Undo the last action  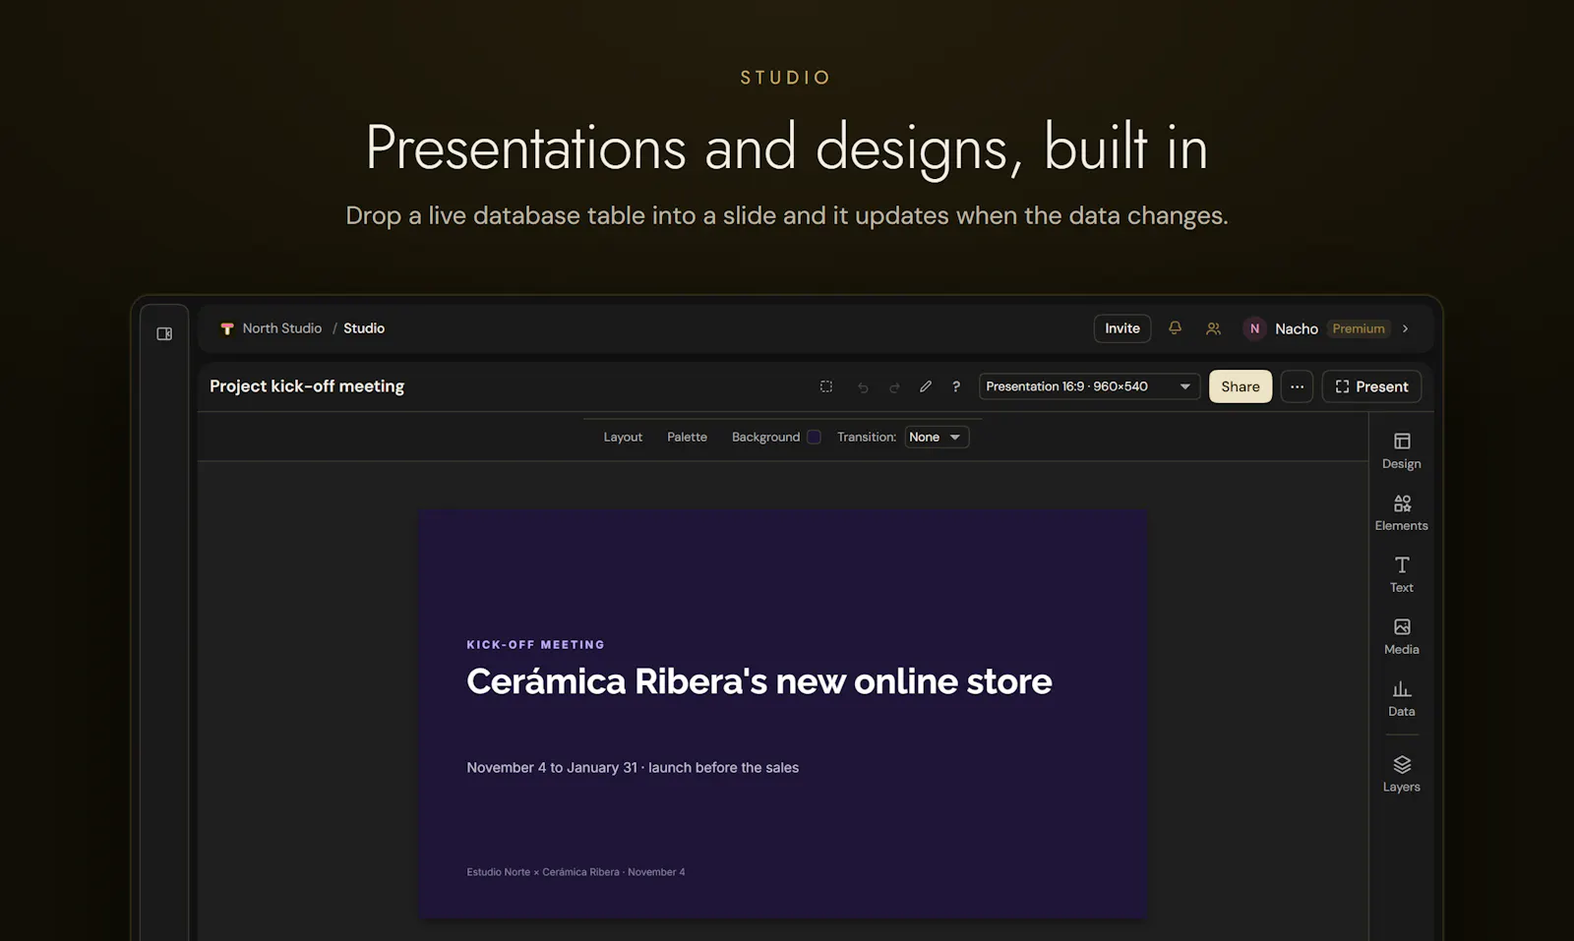(863, 387)
